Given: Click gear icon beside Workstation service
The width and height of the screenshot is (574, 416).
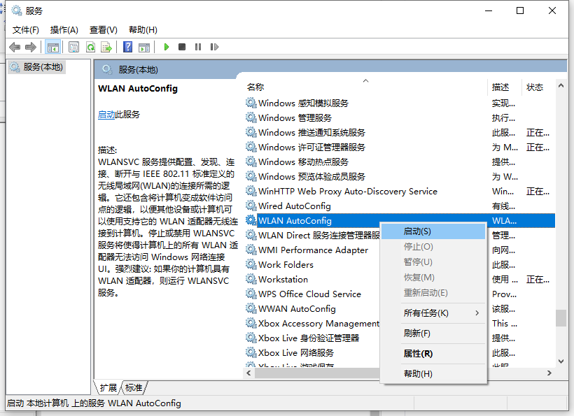Looking at the screenshot, I should [251, 279].
